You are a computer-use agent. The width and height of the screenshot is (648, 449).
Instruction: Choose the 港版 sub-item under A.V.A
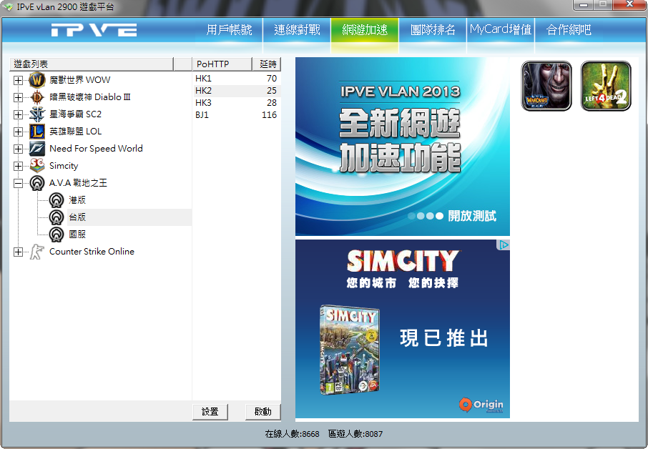pyautogui.click(x=77, y=200)
